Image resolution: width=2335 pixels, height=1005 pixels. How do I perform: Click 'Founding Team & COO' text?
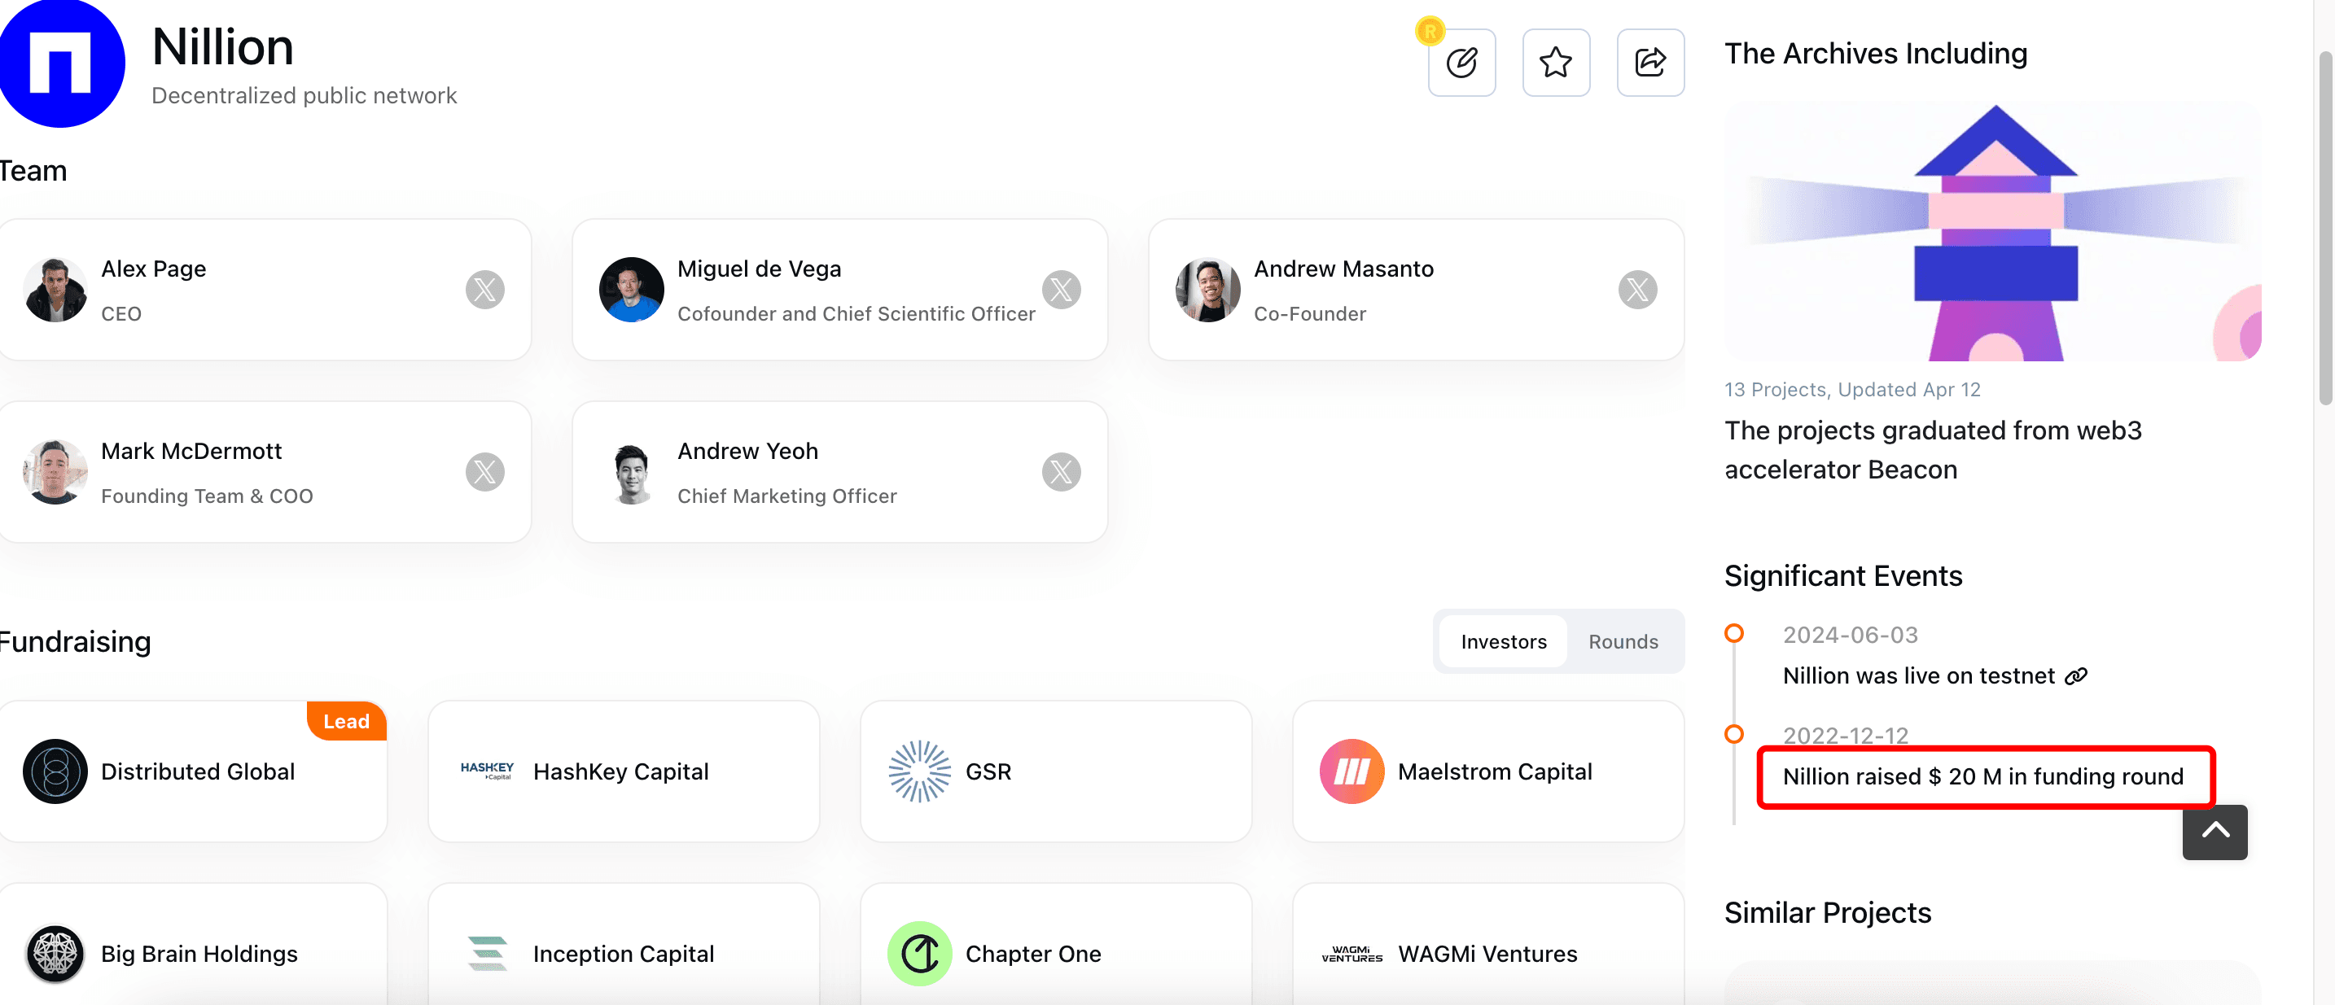207,496
